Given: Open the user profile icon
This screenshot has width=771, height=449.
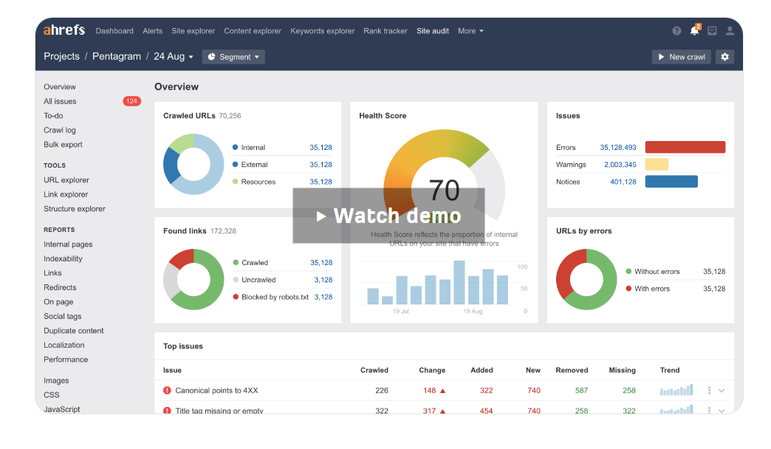Looking at the screenshot, I should click(x=730, y=31).
